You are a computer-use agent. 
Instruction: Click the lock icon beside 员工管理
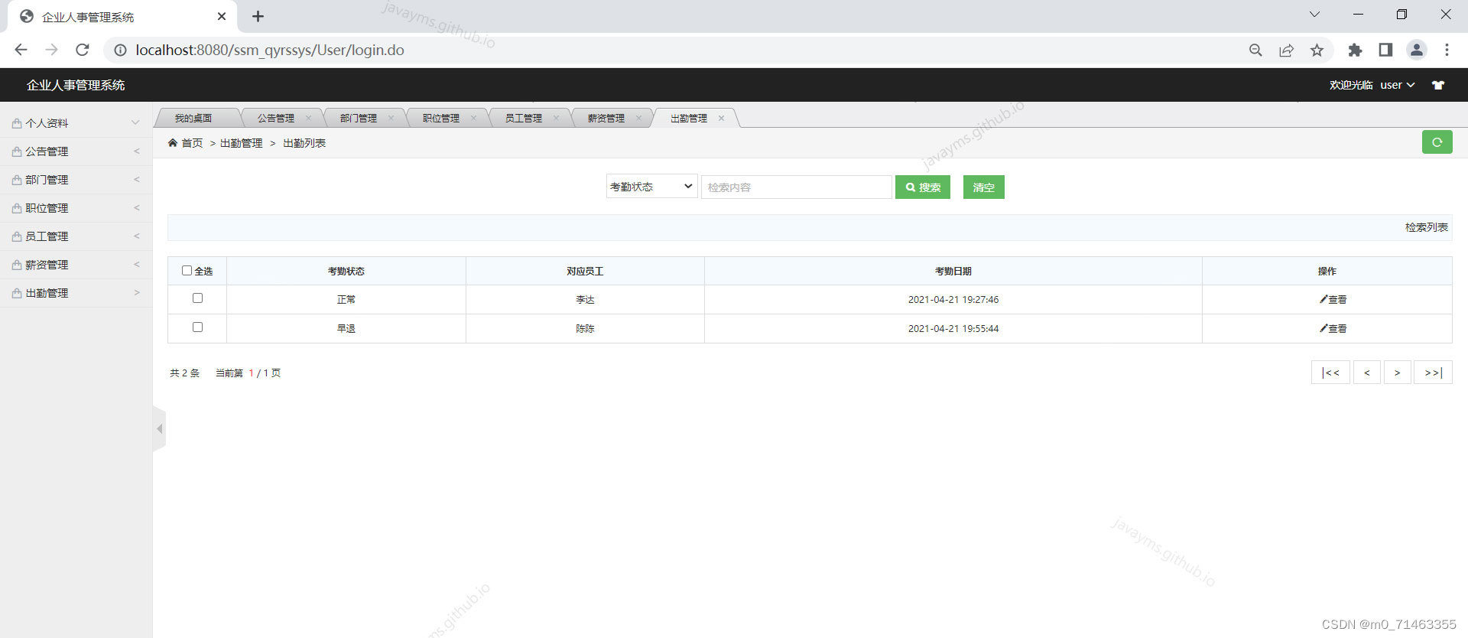click(x=17, y=236)
